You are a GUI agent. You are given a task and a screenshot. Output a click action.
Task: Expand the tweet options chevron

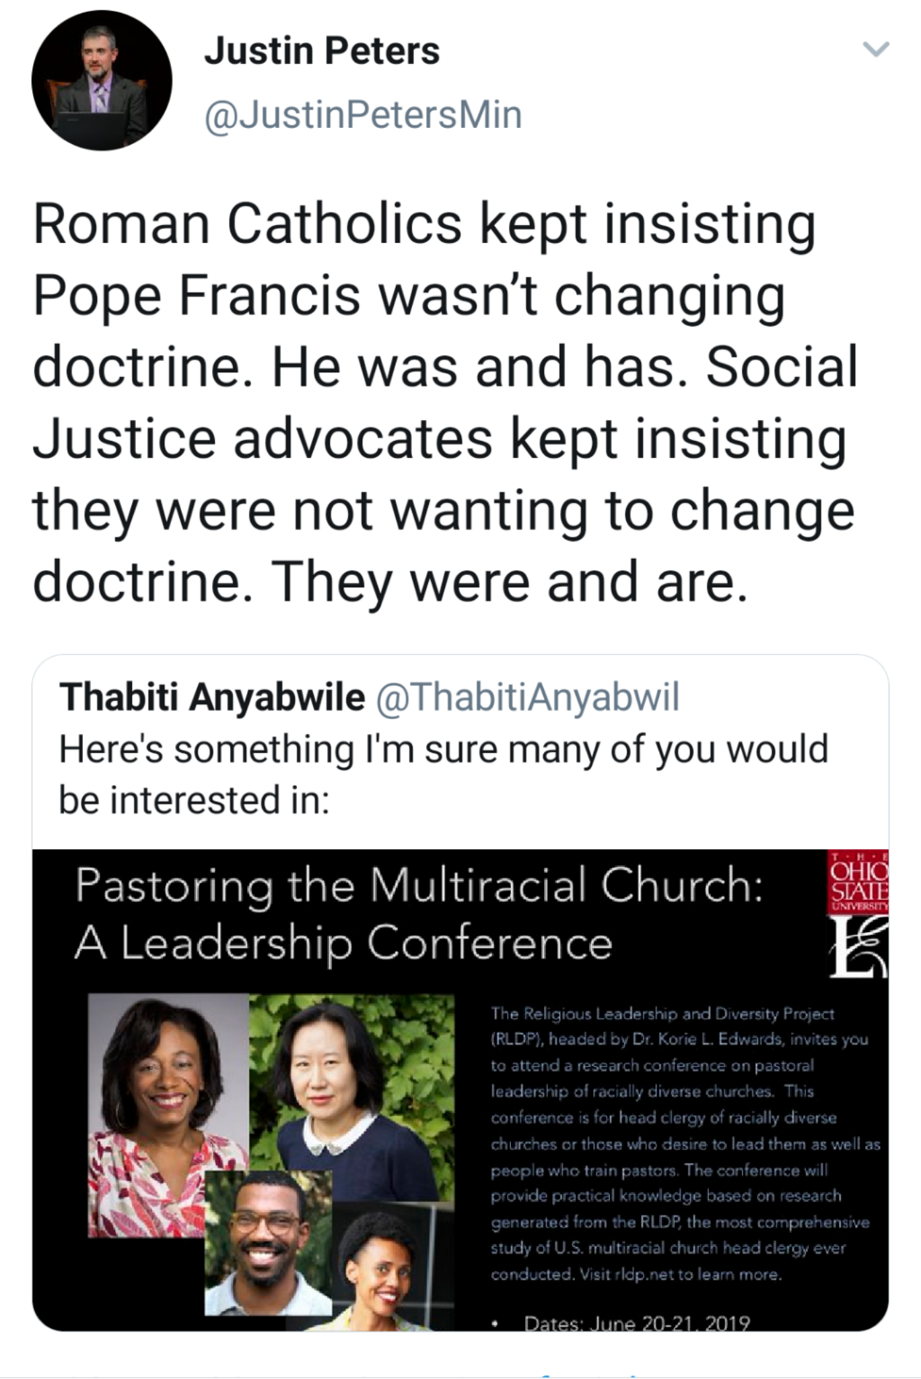tap(876, 50)
